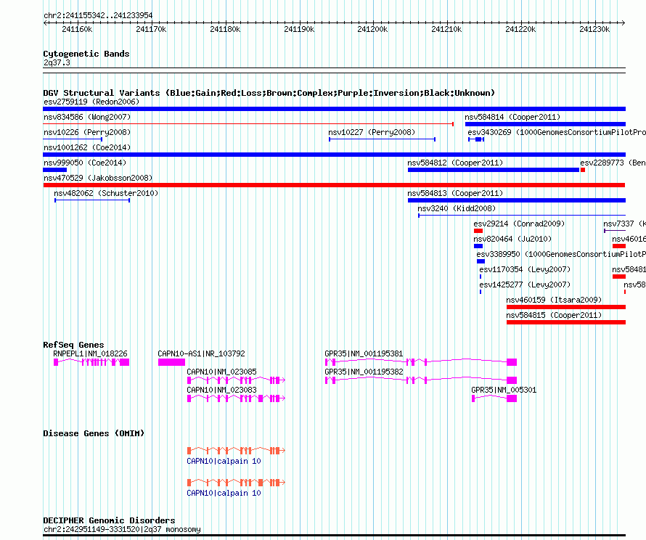646x540 pixels.
Task: Click the 241160k ruler tick label
Action: [x=77, y=29]
